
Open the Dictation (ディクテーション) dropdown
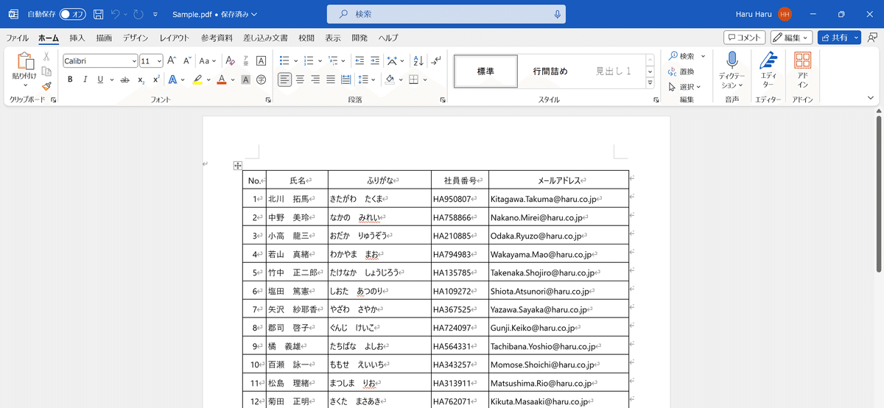(x=732, y=85)
